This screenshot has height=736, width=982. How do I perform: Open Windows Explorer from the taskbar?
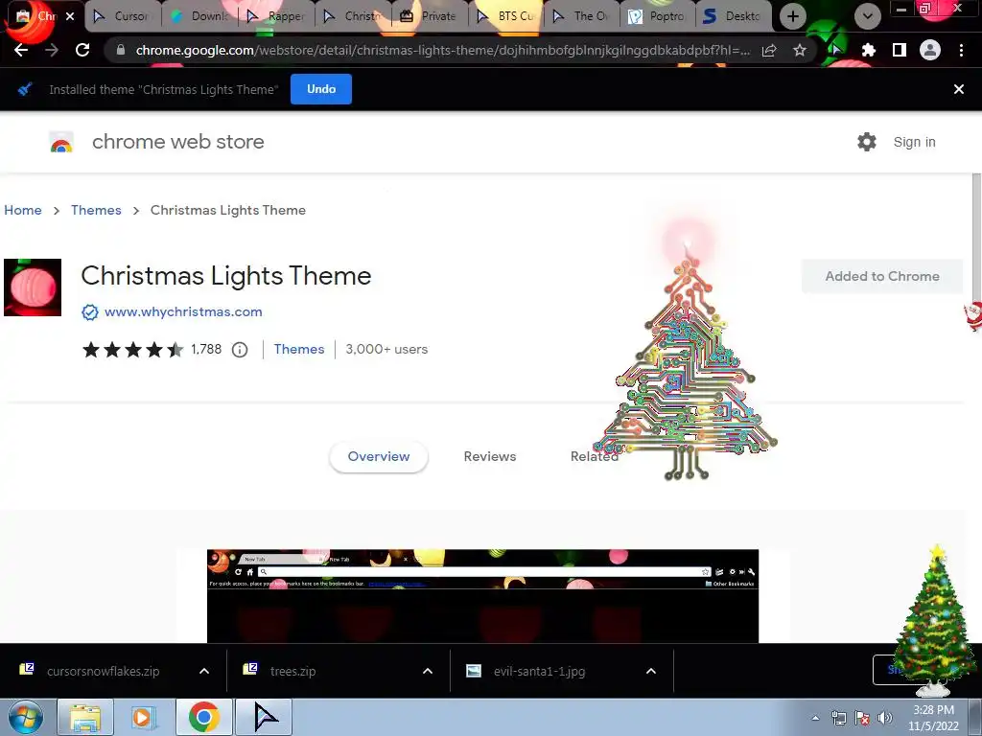[85, 717]
